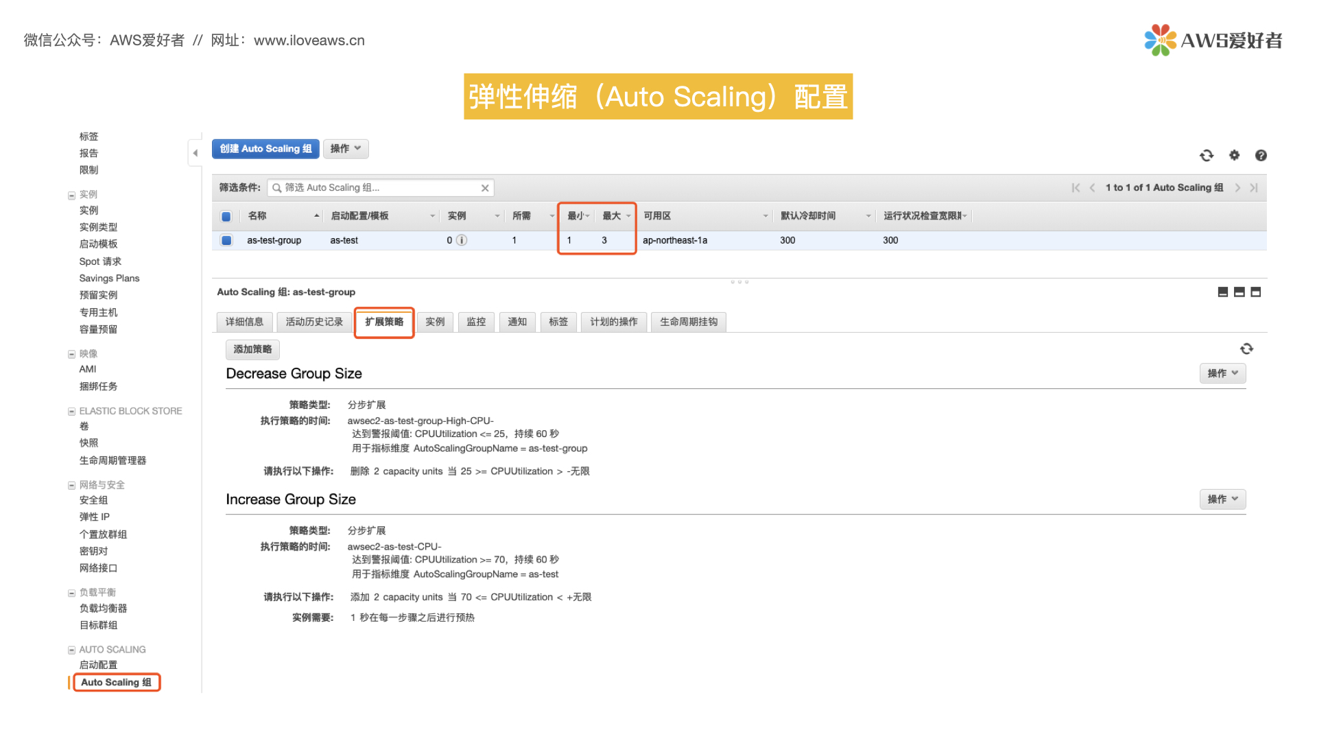Image resolution: width=1317 pixels, height=741 pixels.
Task: Open the settings gear icon
Action: 1234,156
